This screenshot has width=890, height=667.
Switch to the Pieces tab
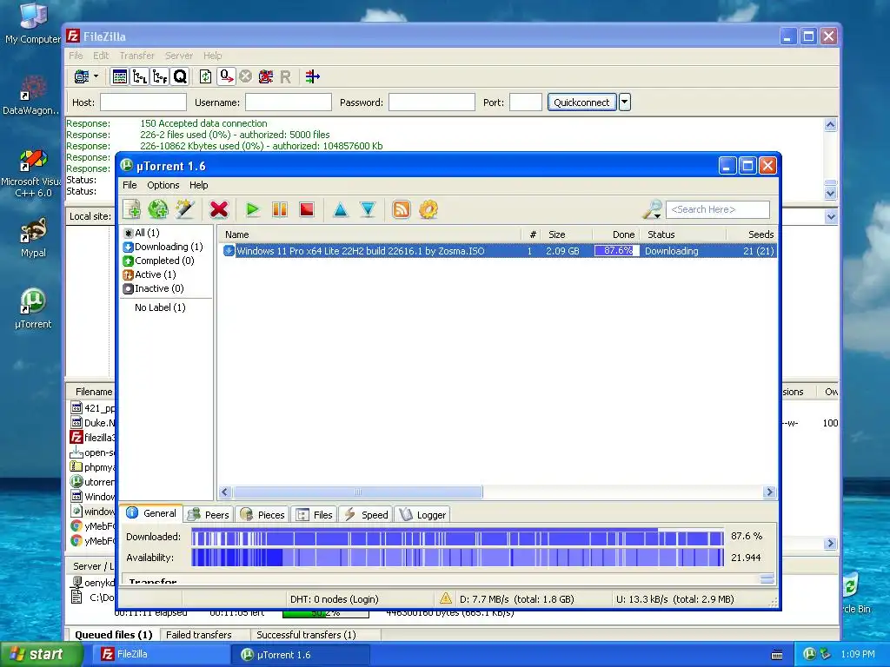coord(262,514)
